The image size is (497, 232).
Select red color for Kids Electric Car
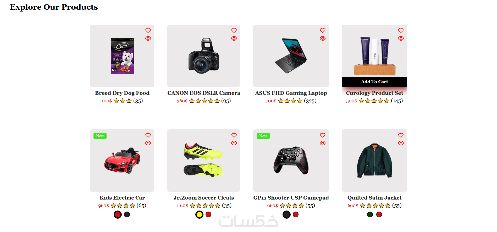[x=118, y=214]
